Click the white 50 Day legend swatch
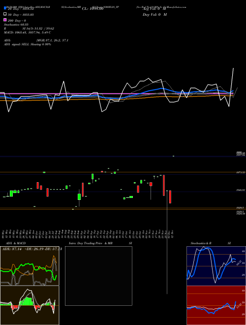Screen dimensions: 246x325 5,14
